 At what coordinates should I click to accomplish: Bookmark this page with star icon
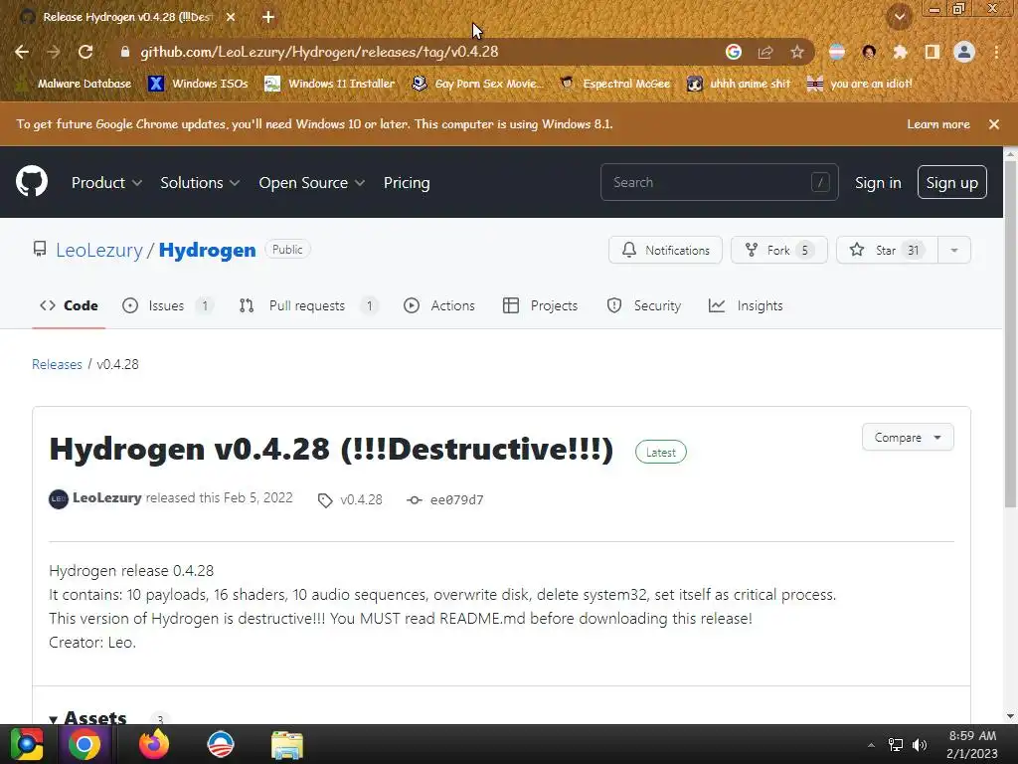tap(797, 52)
